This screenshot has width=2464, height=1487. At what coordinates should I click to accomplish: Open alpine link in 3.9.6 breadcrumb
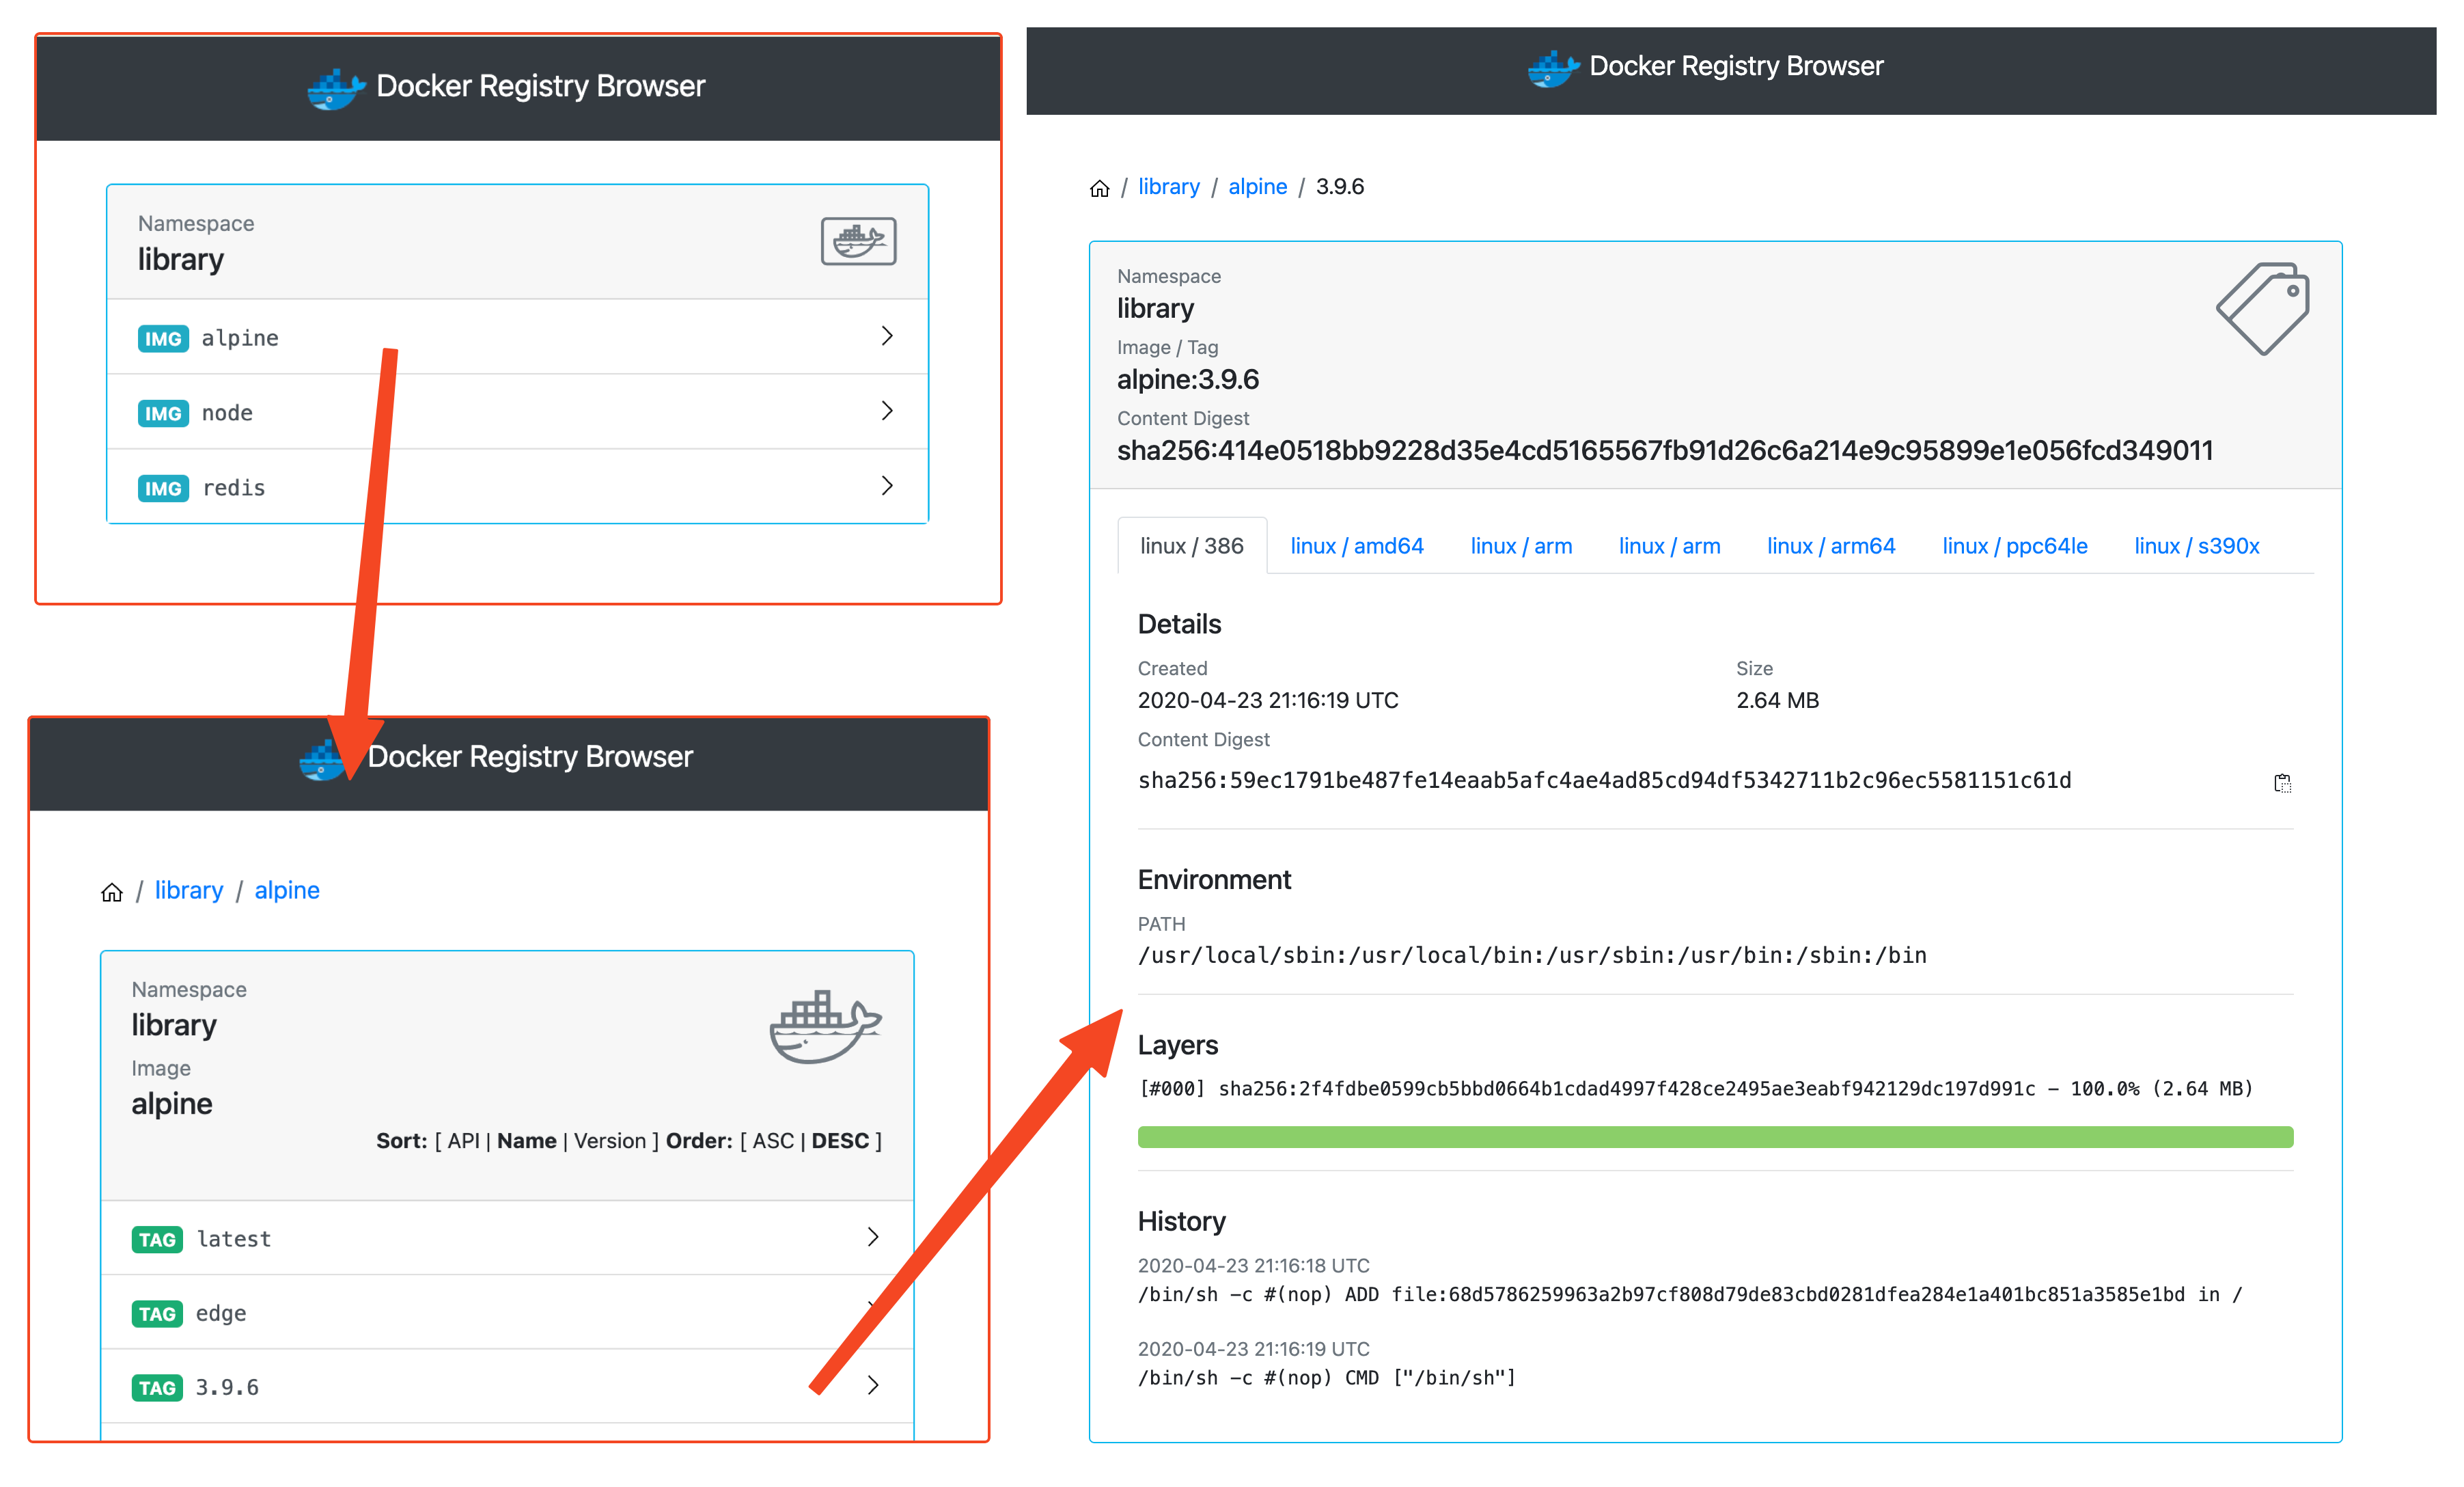click(1257, 187)
